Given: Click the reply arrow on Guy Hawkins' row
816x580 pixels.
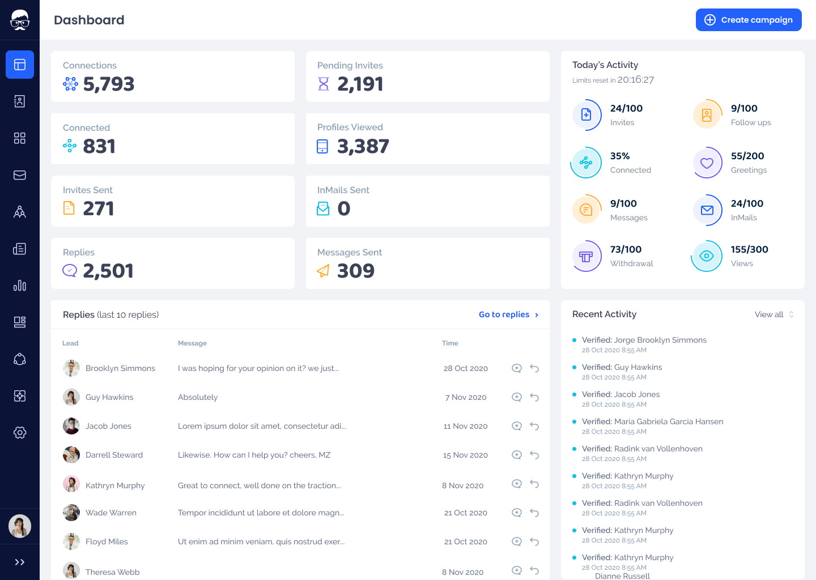Looking at the screenshot, I should pyautogui.click(x=534, y=397).
